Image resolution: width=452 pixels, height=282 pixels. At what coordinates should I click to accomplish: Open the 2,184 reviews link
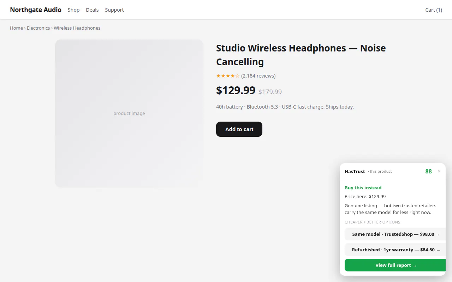[258, 76]
